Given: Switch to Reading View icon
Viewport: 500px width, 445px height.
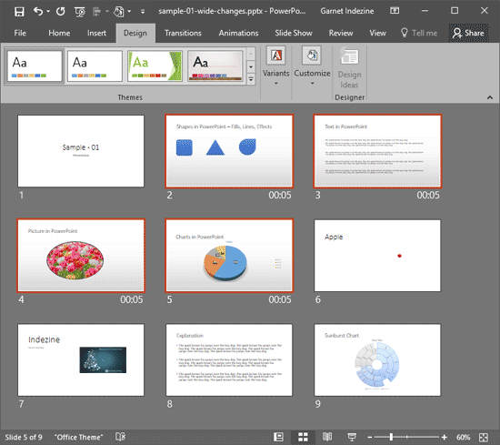Looking at the screenshot, I should click(327, 437).
